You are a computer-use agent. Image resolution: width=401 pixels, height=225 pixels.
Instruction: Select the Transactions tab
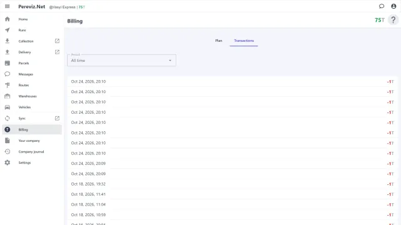pyautogui.click(x=244, y=41)
